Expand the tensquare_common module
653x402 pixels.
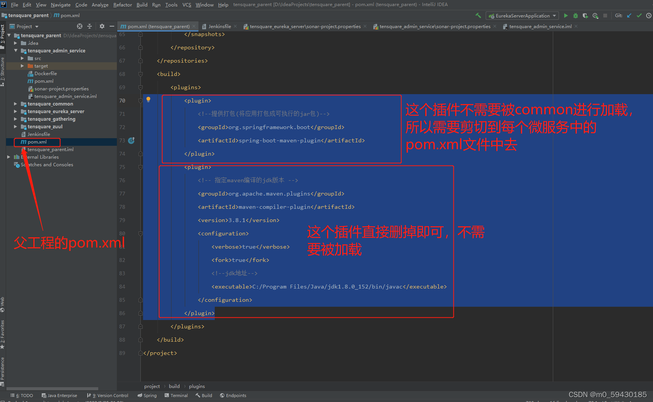point(16,104)
